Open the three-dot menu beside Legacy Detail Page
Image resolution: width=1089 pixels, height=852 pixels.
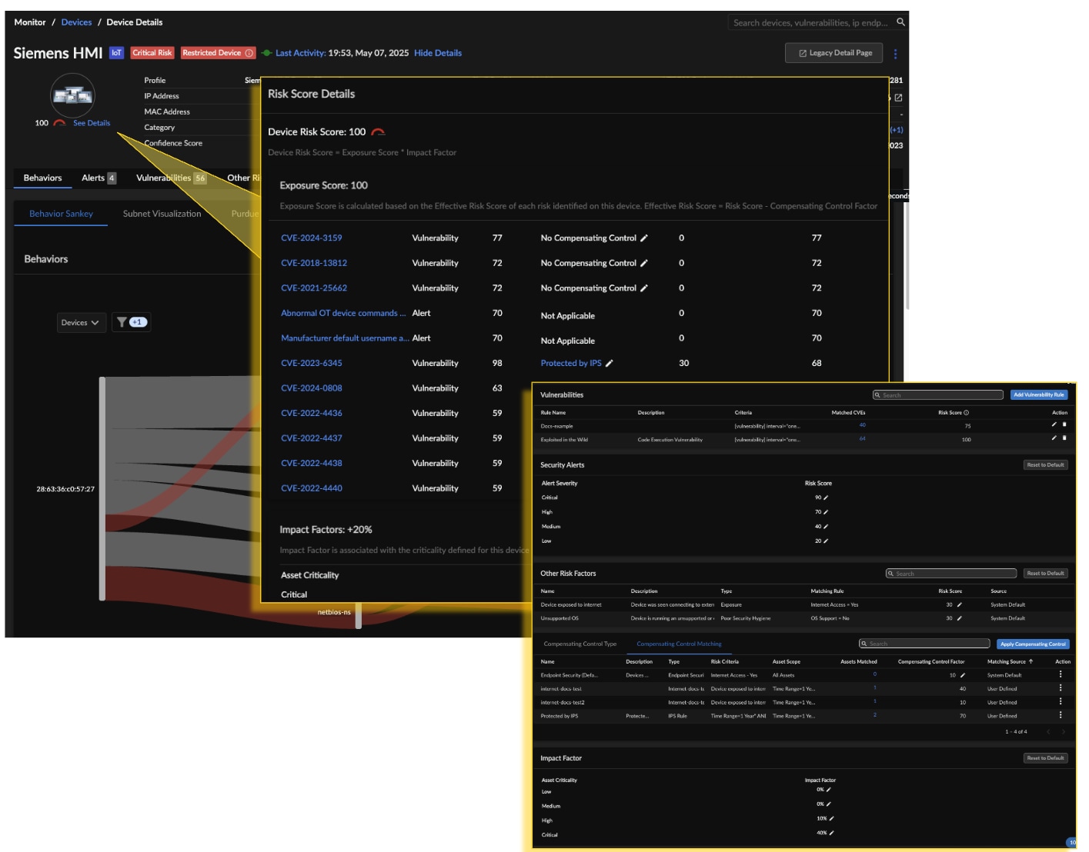(x=895, y=54)
